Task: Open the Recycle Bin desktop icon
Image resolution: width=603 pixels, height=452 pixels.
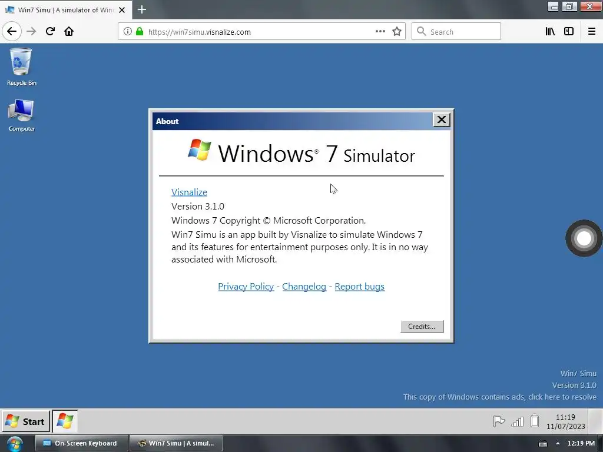Action: point(21,67)
